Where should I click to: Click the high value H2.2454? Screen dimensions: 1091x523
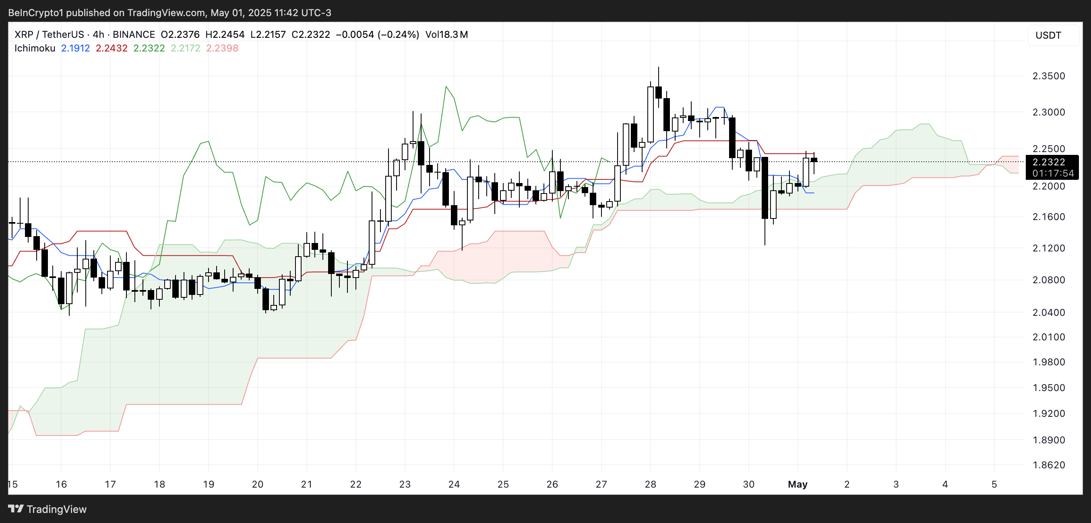(x=225, y=34)
